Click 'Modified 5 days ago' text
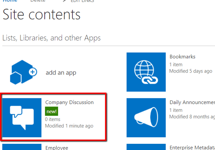The image size is (215, 150). pyautogui.click(x=191, y=71)
